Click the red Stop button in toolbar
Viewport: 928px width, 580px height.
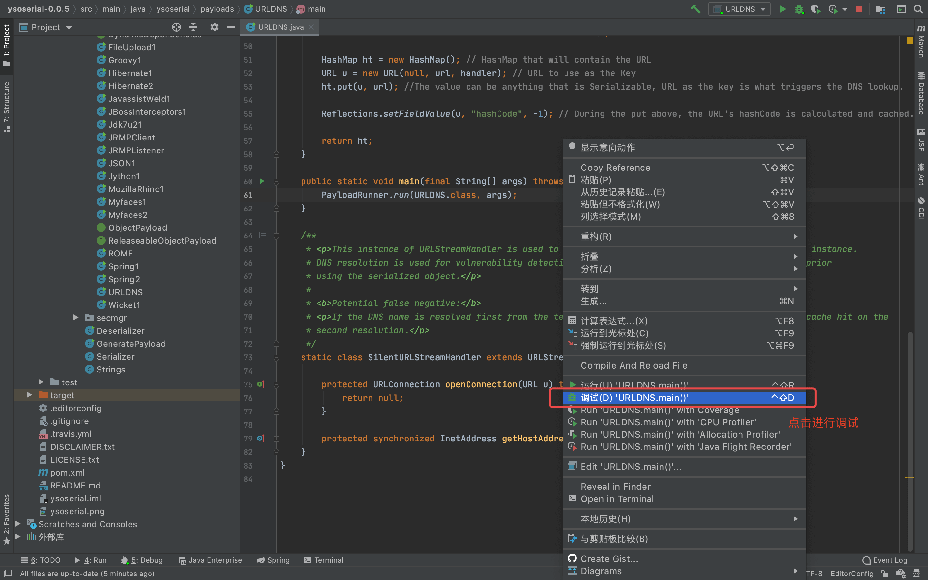[859, 9]
